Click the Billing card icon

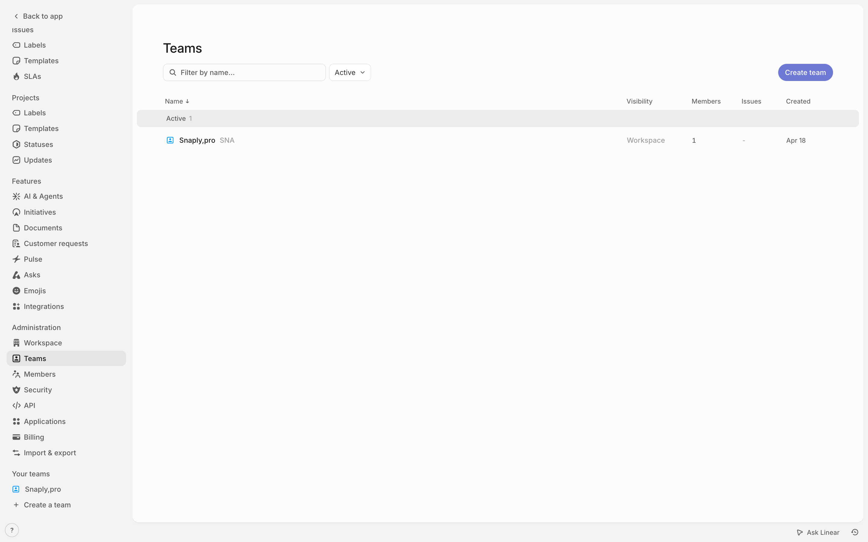tap(16, 437)
